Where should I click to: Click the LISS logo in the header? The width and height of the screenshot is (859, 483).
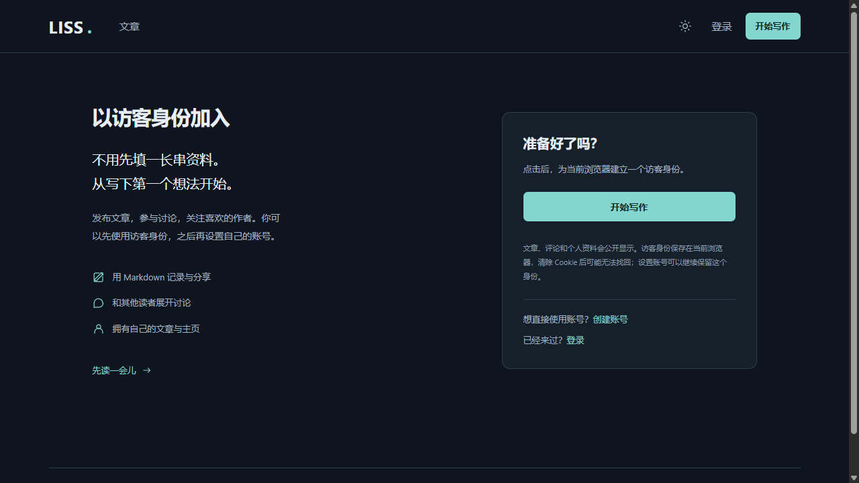70,27
